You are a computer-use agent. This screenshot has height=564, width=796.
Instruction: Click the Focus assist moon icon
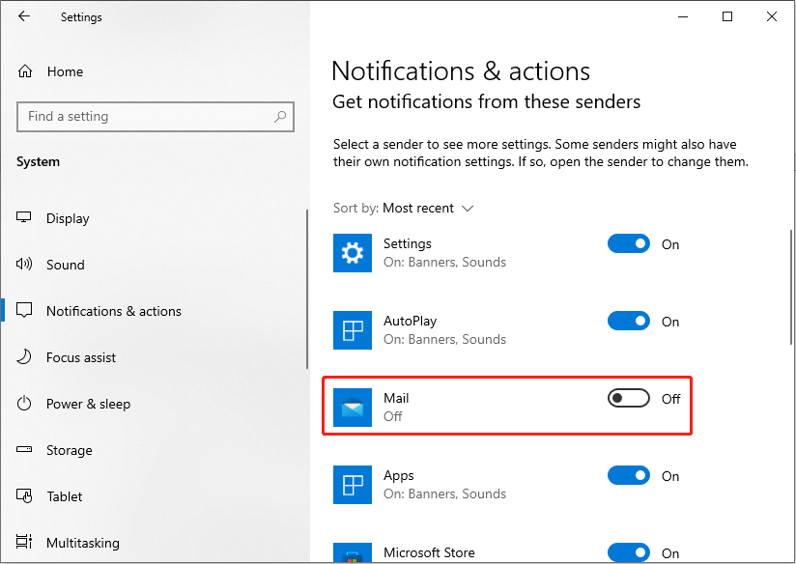(24, 357)
